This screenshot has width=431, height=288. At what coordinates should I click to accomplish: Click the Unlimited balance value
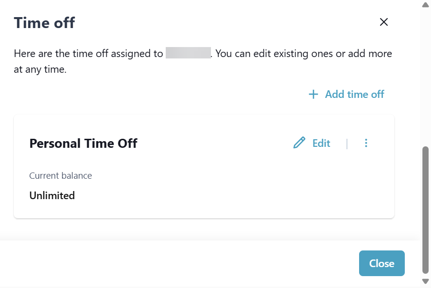52,195
